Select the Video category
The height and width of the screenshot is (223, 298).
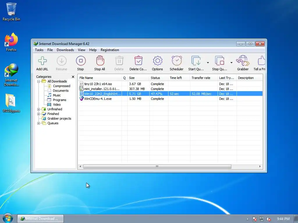tap(57, 105)
